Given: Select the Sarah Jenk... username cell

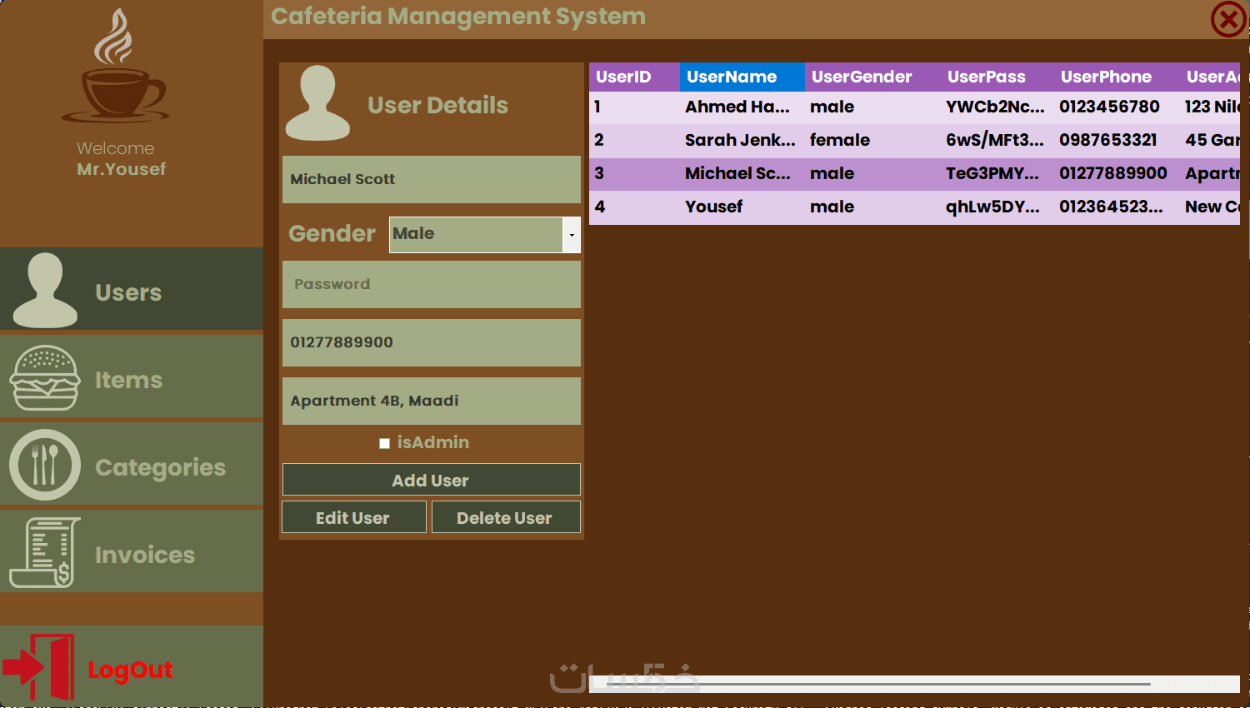Looking at the screenshot, I should coord(742,140).
